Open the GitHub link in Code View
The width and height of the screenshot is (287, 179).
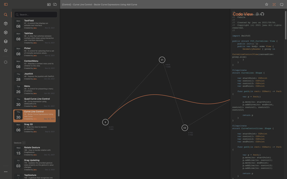pos(262,14)
